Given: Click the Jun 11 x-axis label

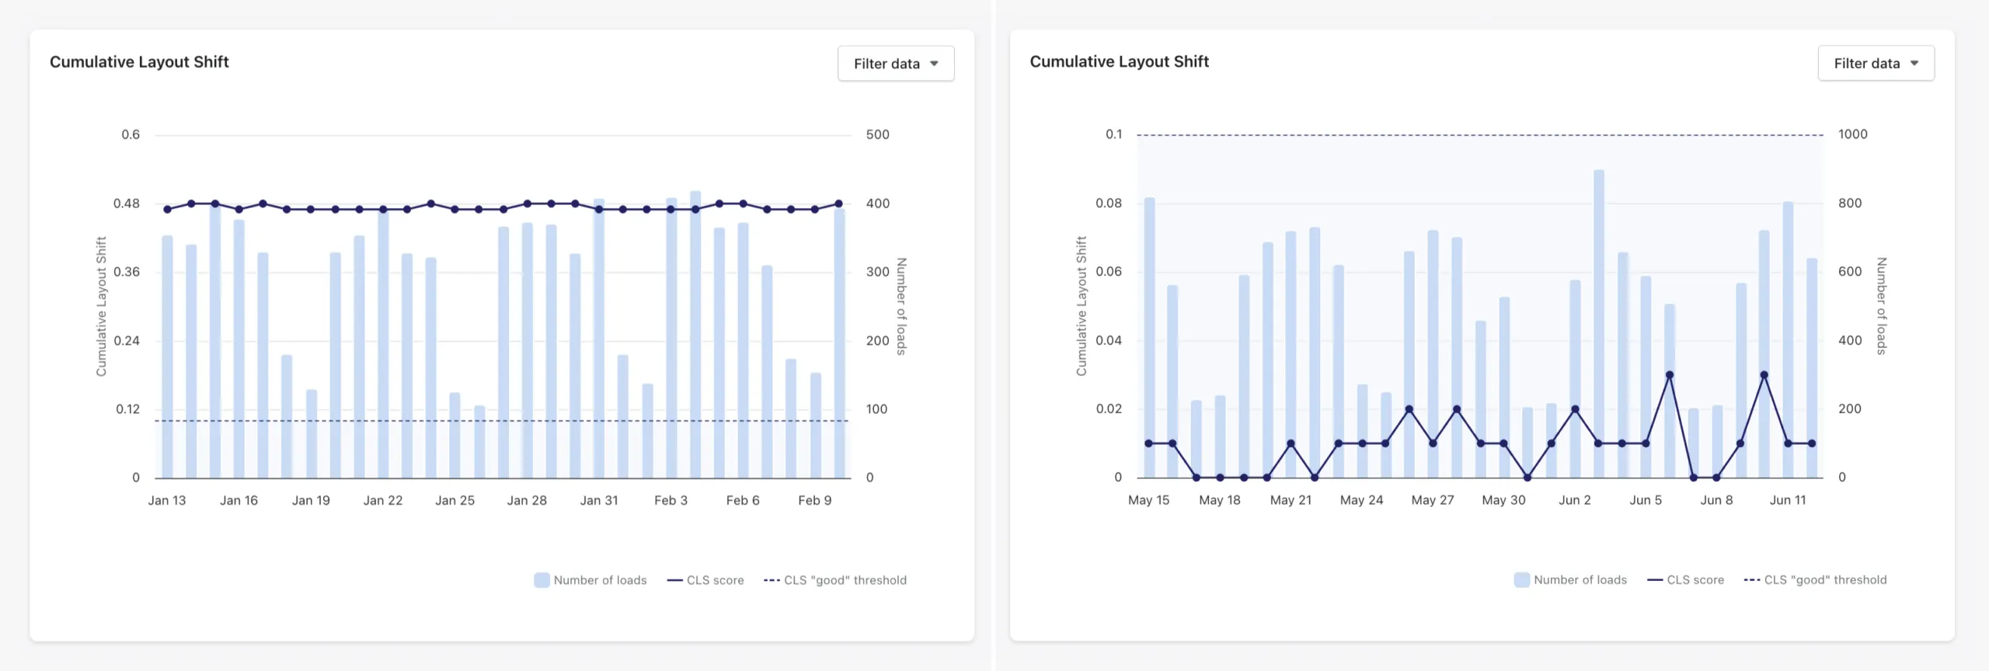Looking at the screenshot, I should click(x=1788, y=501).
